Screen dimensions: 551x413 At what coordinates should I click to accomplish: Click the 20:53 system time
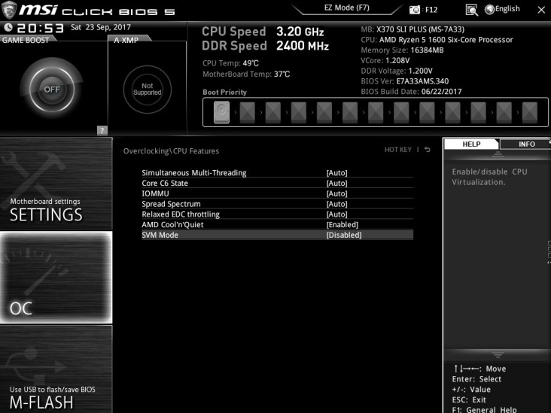click(x=40, y=28)
